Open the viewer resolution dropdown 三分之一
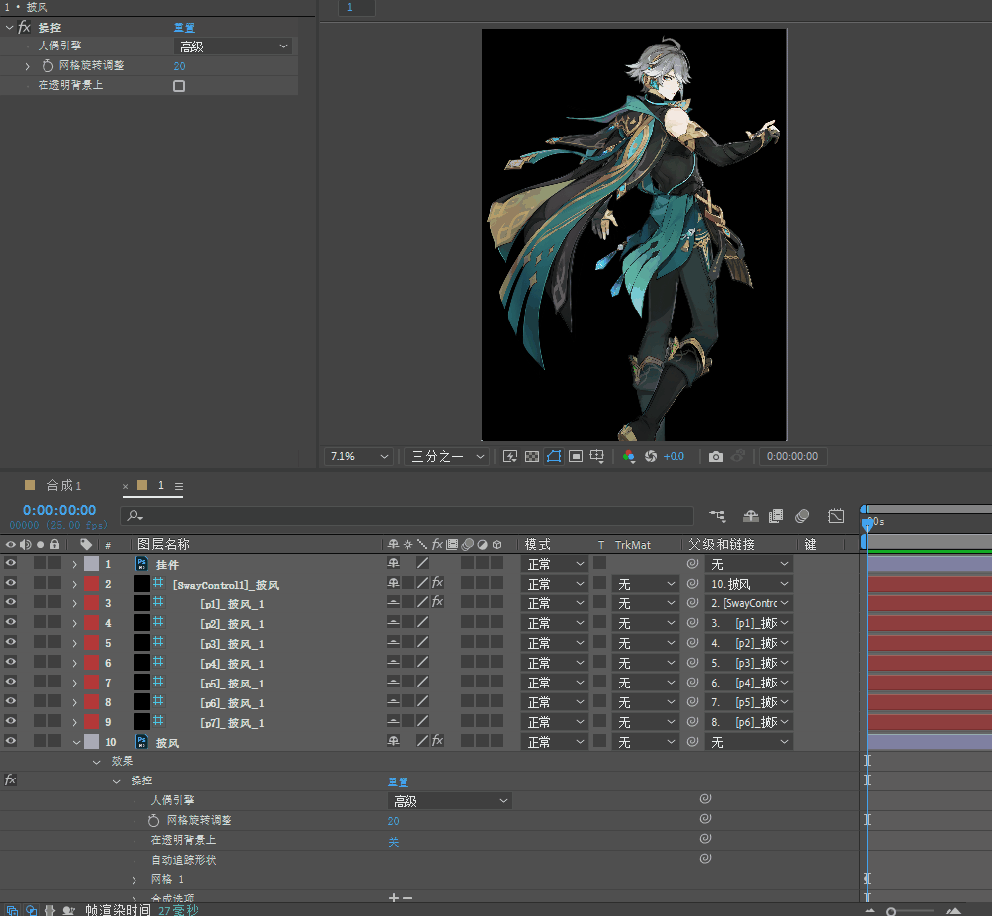 (448, 456)
